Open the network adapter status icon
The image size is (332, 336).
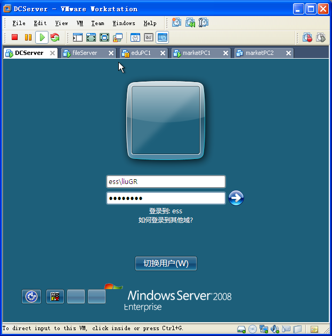coord(264,329)
